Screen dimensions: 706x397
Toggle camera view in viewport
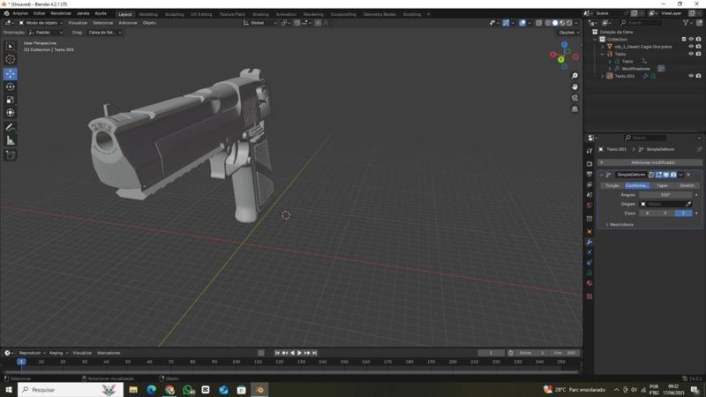click(575, 98)
